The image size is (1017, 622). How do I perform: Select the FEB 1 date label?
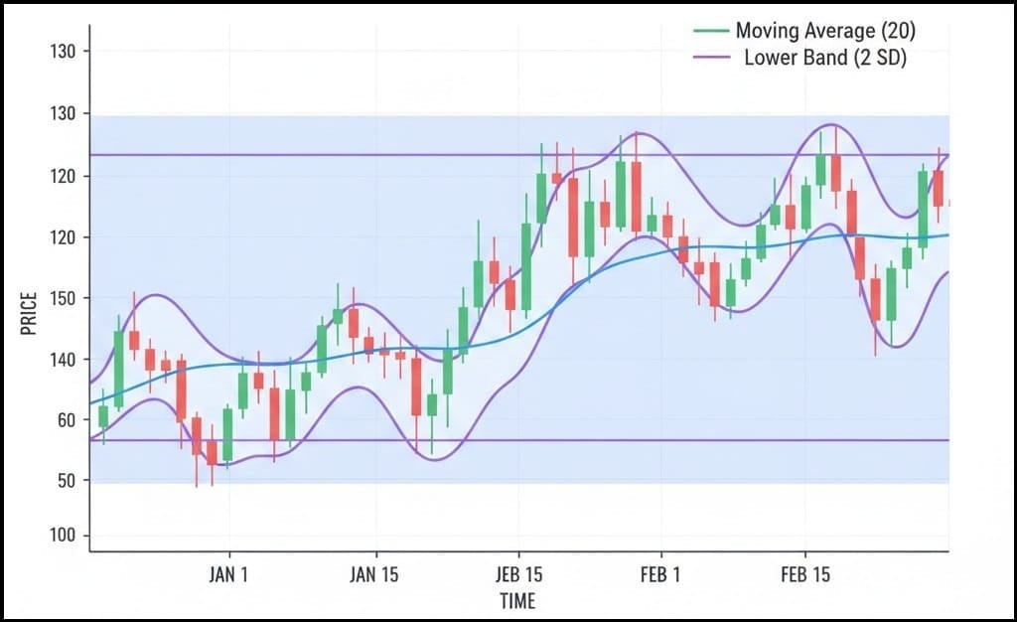[x=660, y=574]
